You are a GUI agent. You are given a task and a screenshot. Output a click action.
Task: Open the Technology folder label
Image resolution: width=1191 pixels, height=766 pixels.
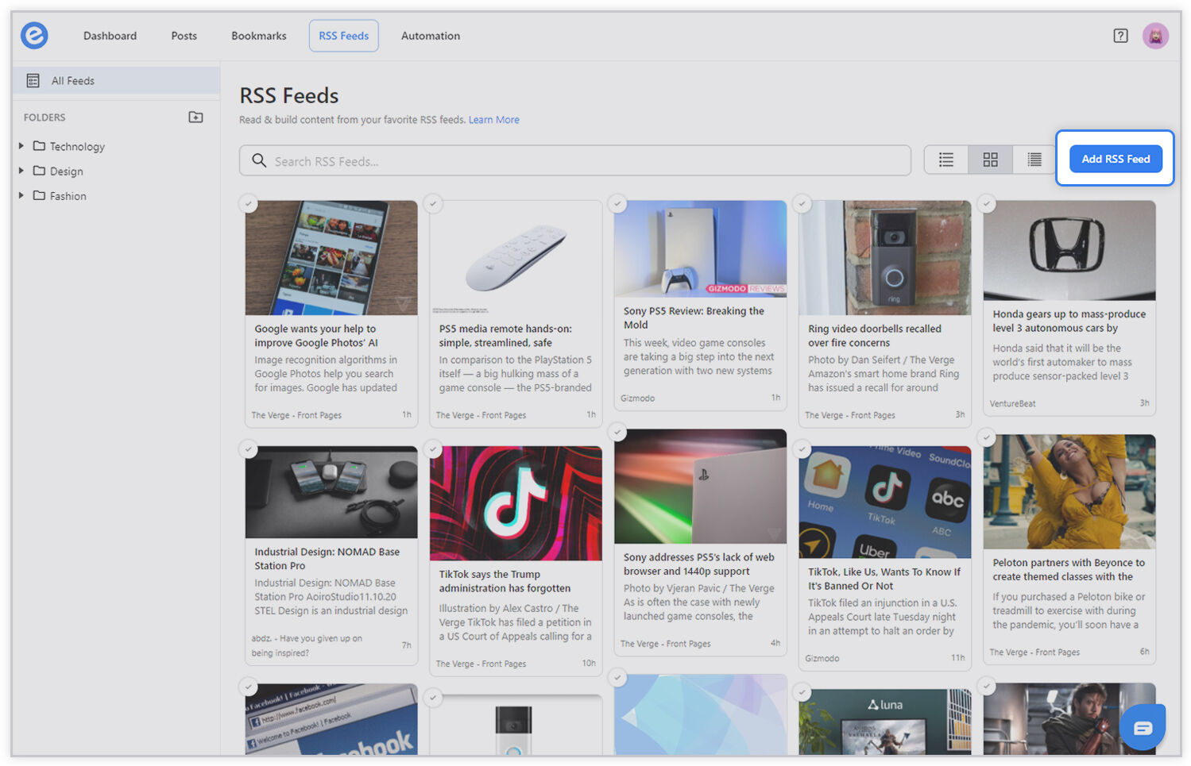[77, 146]
